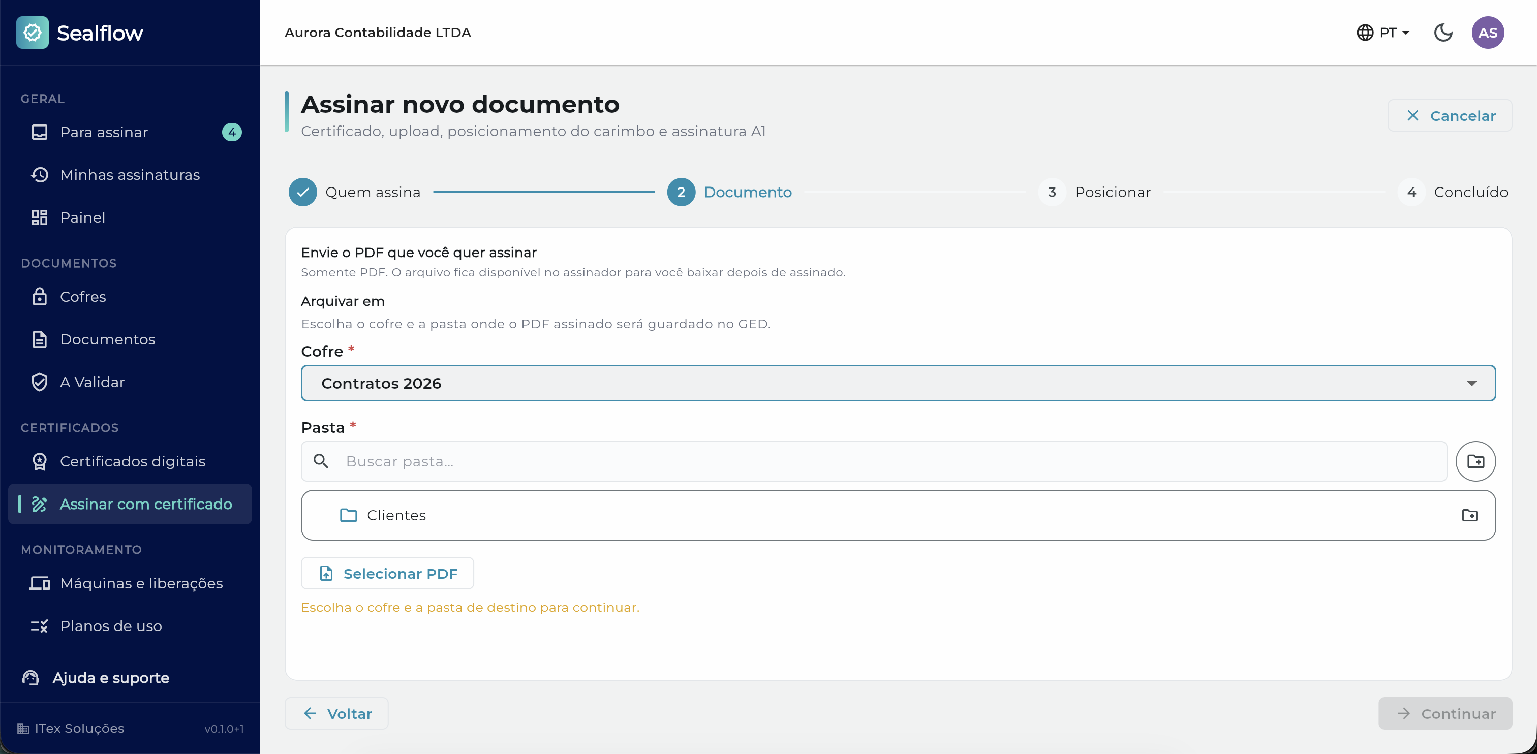Click the Cofre dropdown arrow
The height and width of the screenshot is (754, 1537).
coord(1471,384)
